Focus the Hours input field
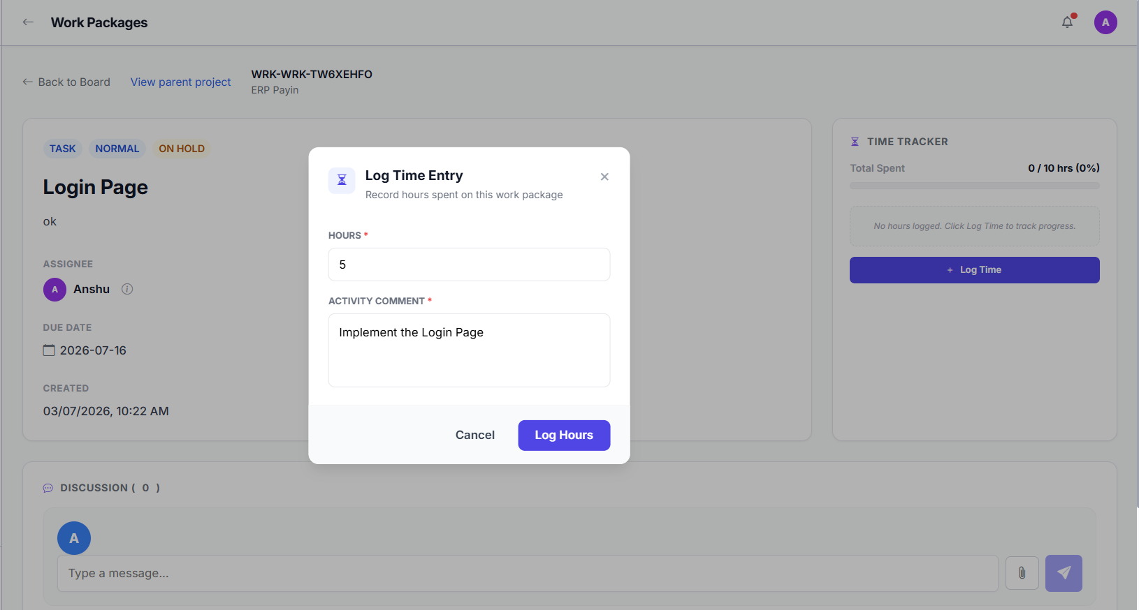1139x610 pixels. tap(469, 265)
